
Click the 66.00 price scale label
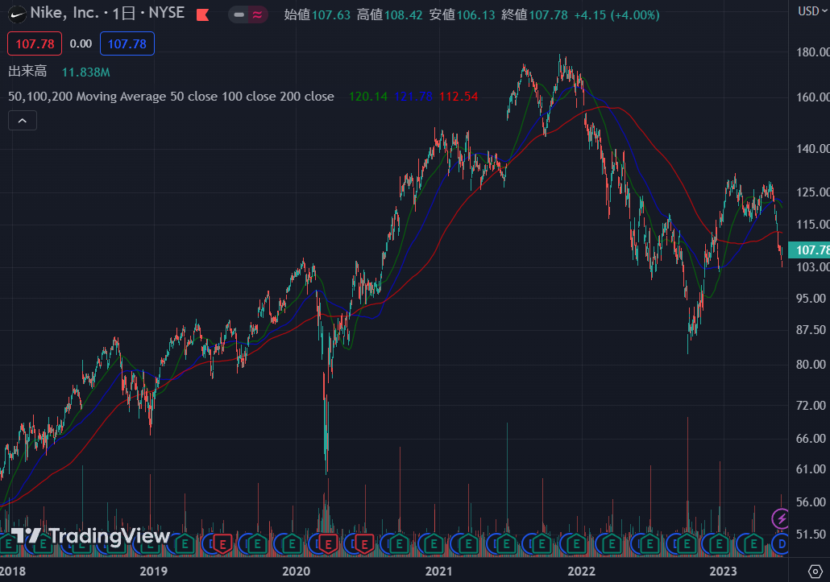pyautogui.click(x=811, y=438)
